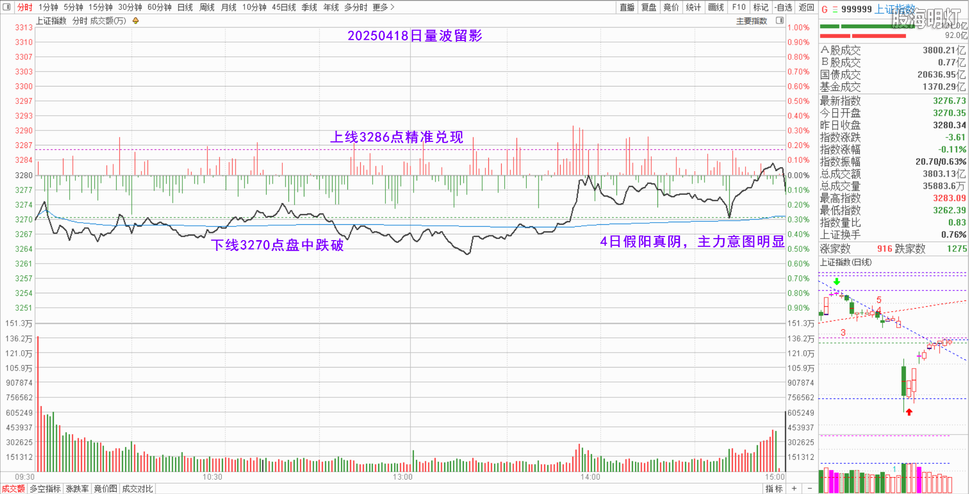The width and height of the screenshot is (969, 494).
Task: Click the 指标 indicator button
Action: pyautogui.click(x=774, y=489)
